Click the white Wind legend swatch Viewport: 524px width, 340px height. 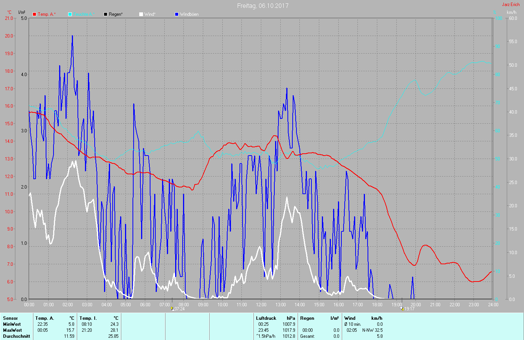tap(141, 14)
